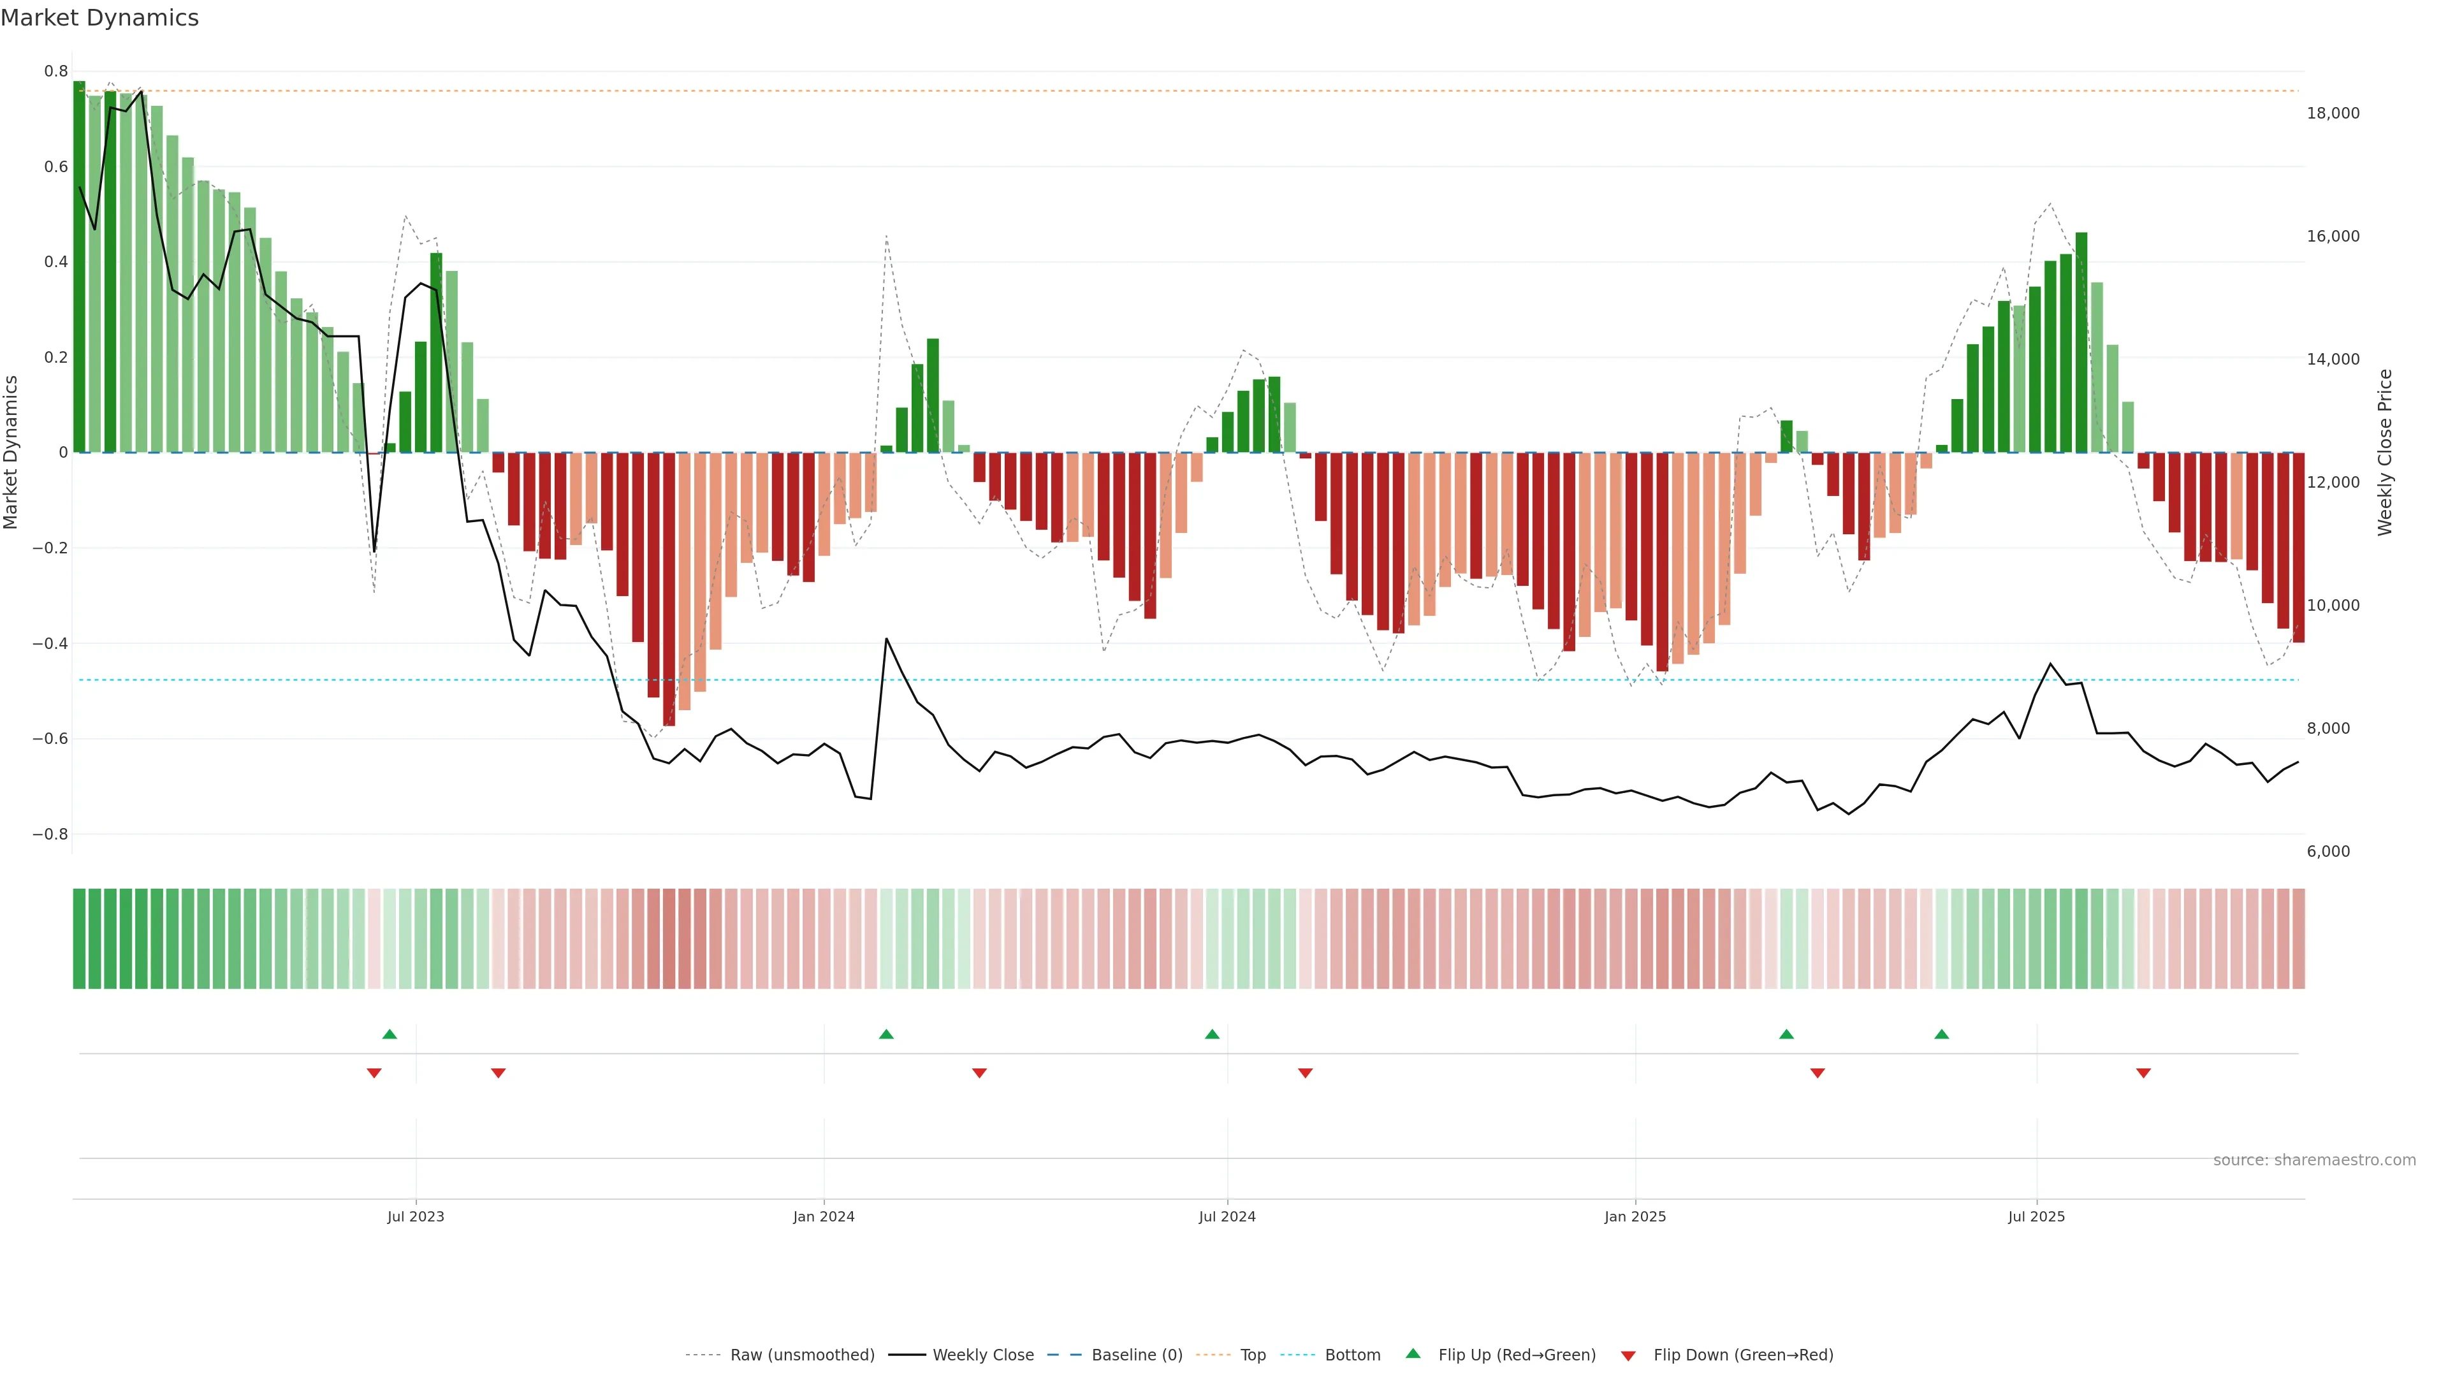
Task: Click the Flip Up green triangle in legend
Action: (x=1413, y=1354)
